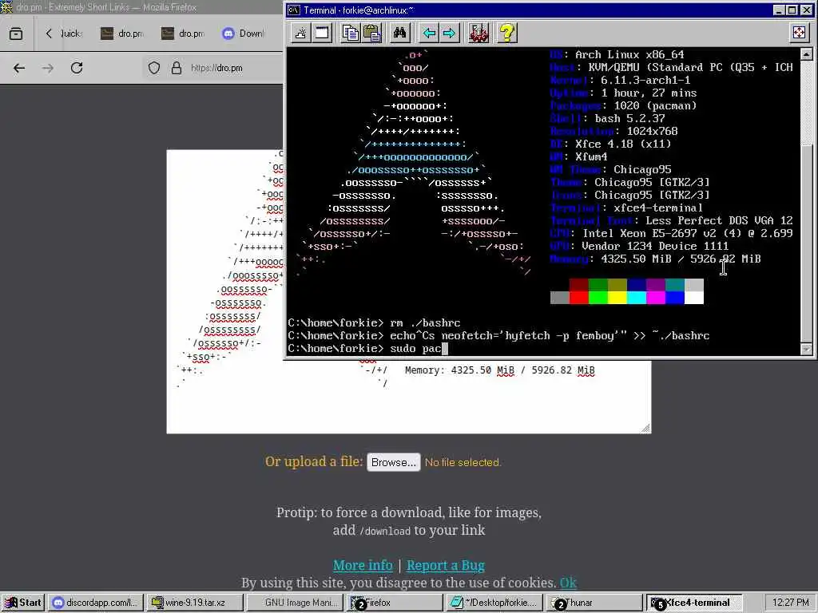This screenshot has width=818, height=613.
Task: Switch to wine-9.19.tar.xz taskbar item
Action: coord(194,603)
